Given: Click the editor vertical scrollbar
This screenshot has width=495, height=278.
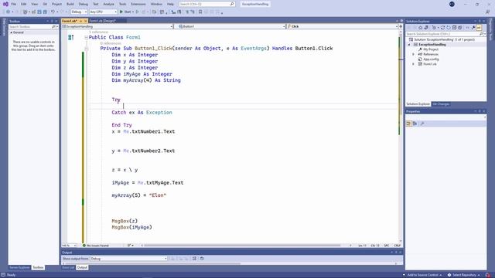Looking at the screenshot, I should [401, 136].
